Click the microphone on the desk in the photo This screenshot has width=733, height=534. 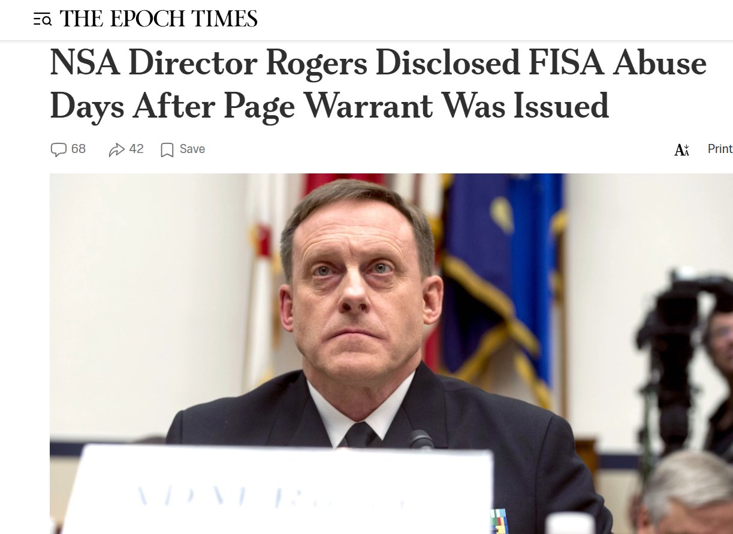click(x=421, y=440)
